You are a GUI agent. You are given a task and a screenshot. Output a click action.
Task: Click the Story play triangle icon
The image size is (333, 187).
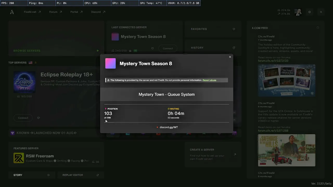click(x=49, y=175)
